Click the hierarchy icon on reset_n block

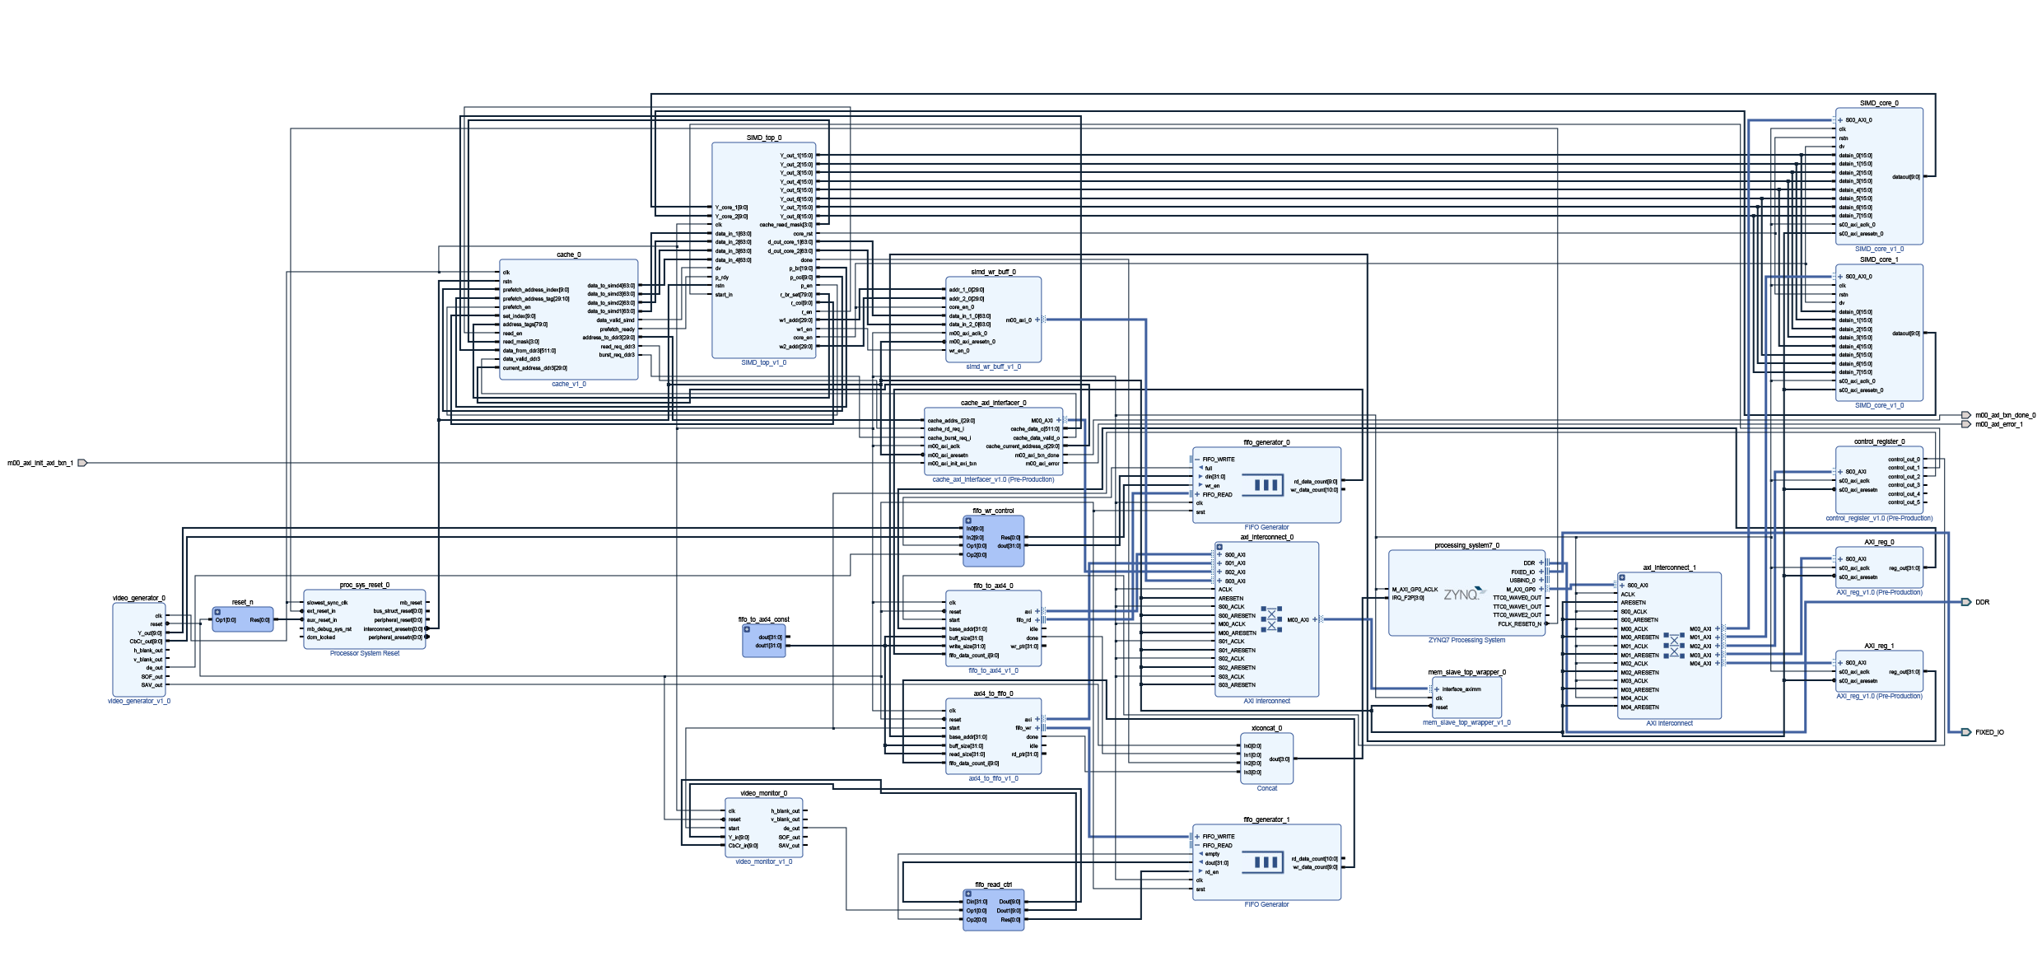point(217,612)
